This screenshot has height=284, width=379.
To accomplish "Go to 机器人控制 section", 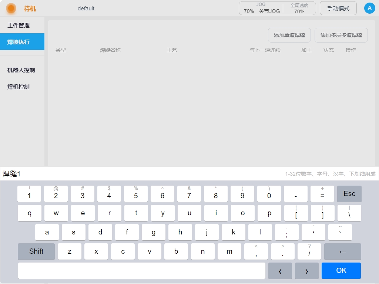I will [x=21, y=70].
